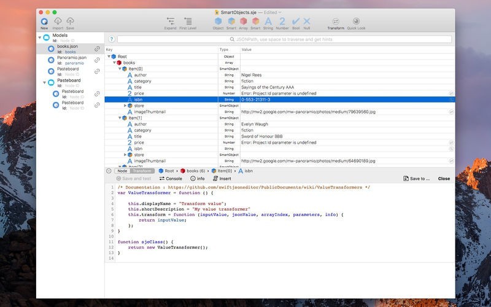Screen dimensions: 491x307
Task: Click circled minus to collapse editor panel
Action: [x=109, y=171]
